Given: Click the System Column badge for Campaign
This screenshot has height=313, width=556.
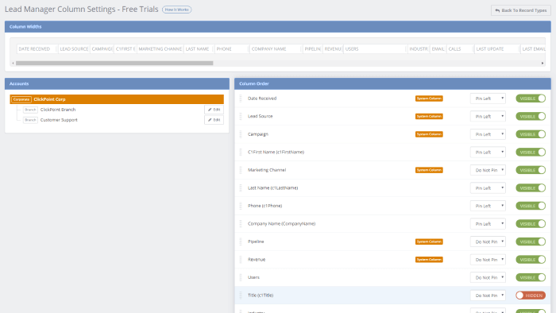Looking at the screenshot, I should tap(429, 134).
